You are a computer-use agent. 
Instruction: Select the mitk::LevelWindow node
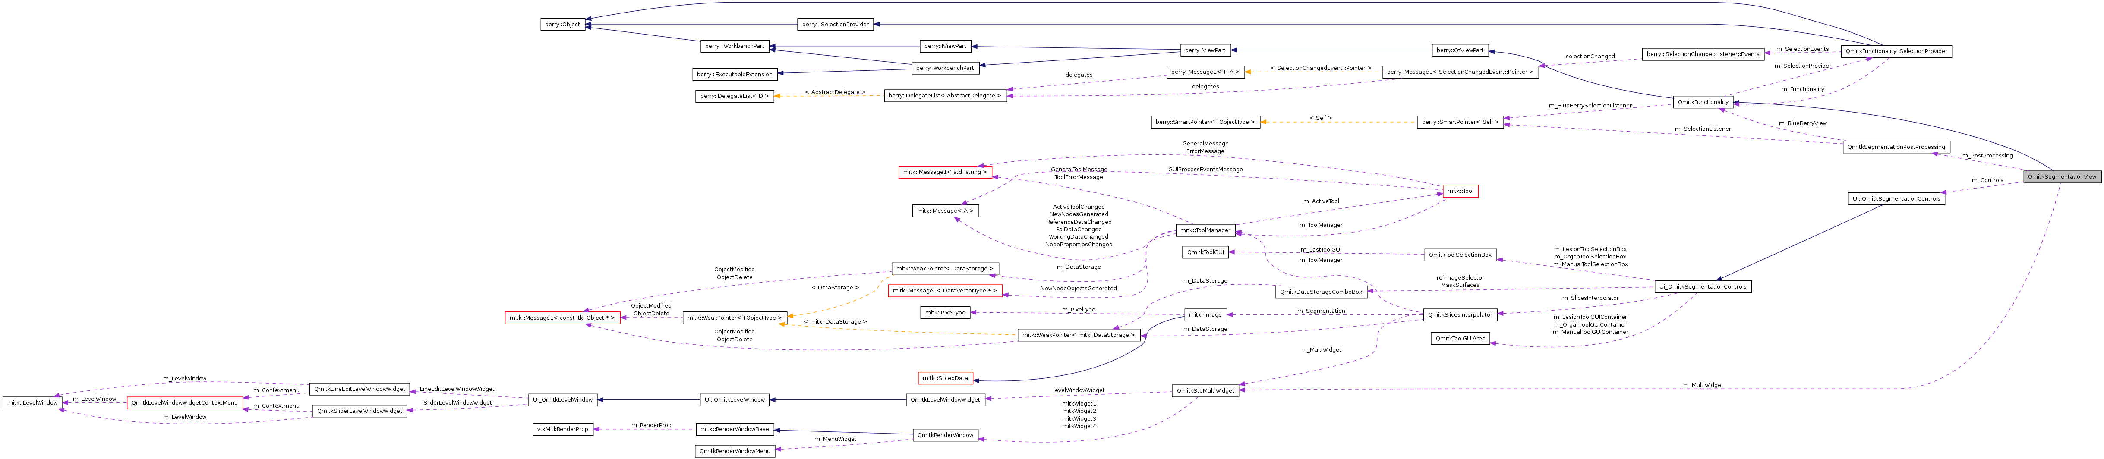(32, 402)
